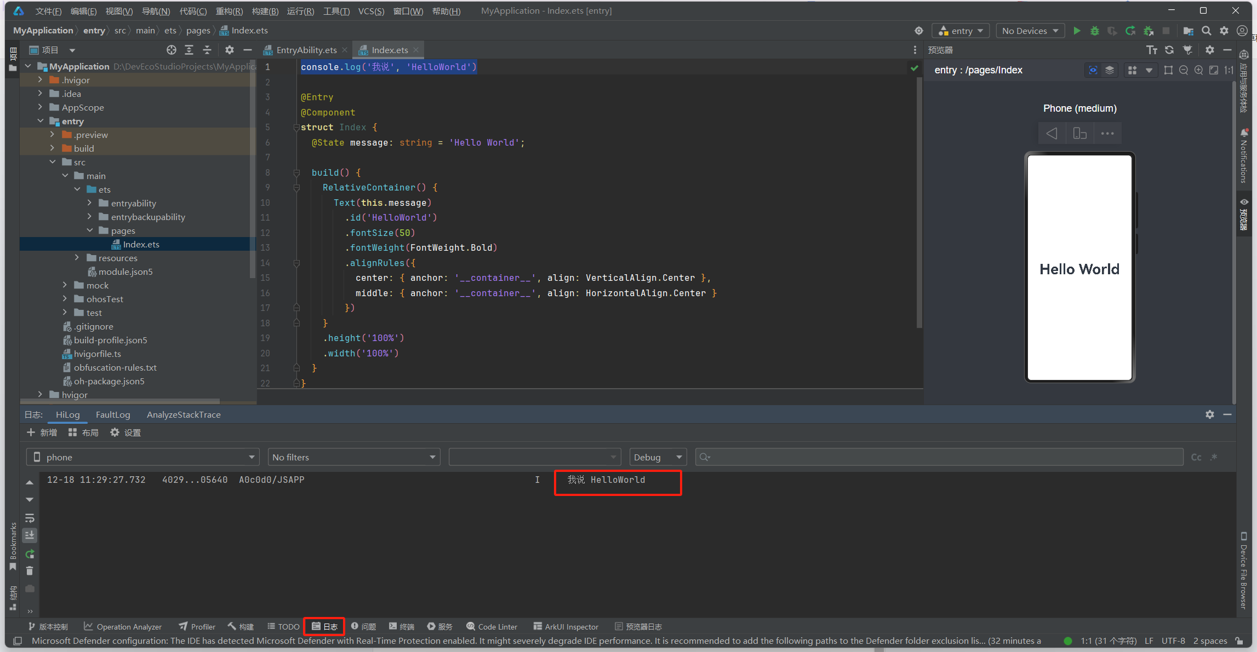This screenshot has width=1257, height=652.
Task: Open the Code Linter tool window
Action: pyautogui.click(x=492, y=626)
